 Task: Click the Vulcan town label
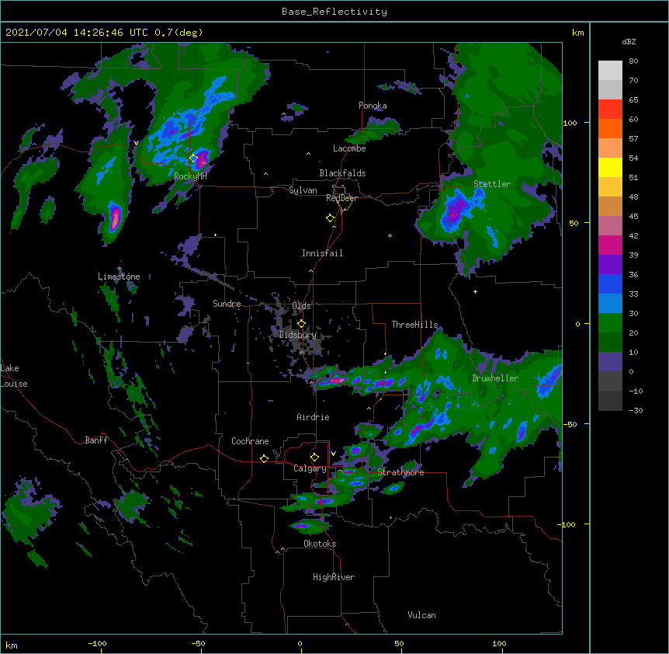(x=421, y=615)
